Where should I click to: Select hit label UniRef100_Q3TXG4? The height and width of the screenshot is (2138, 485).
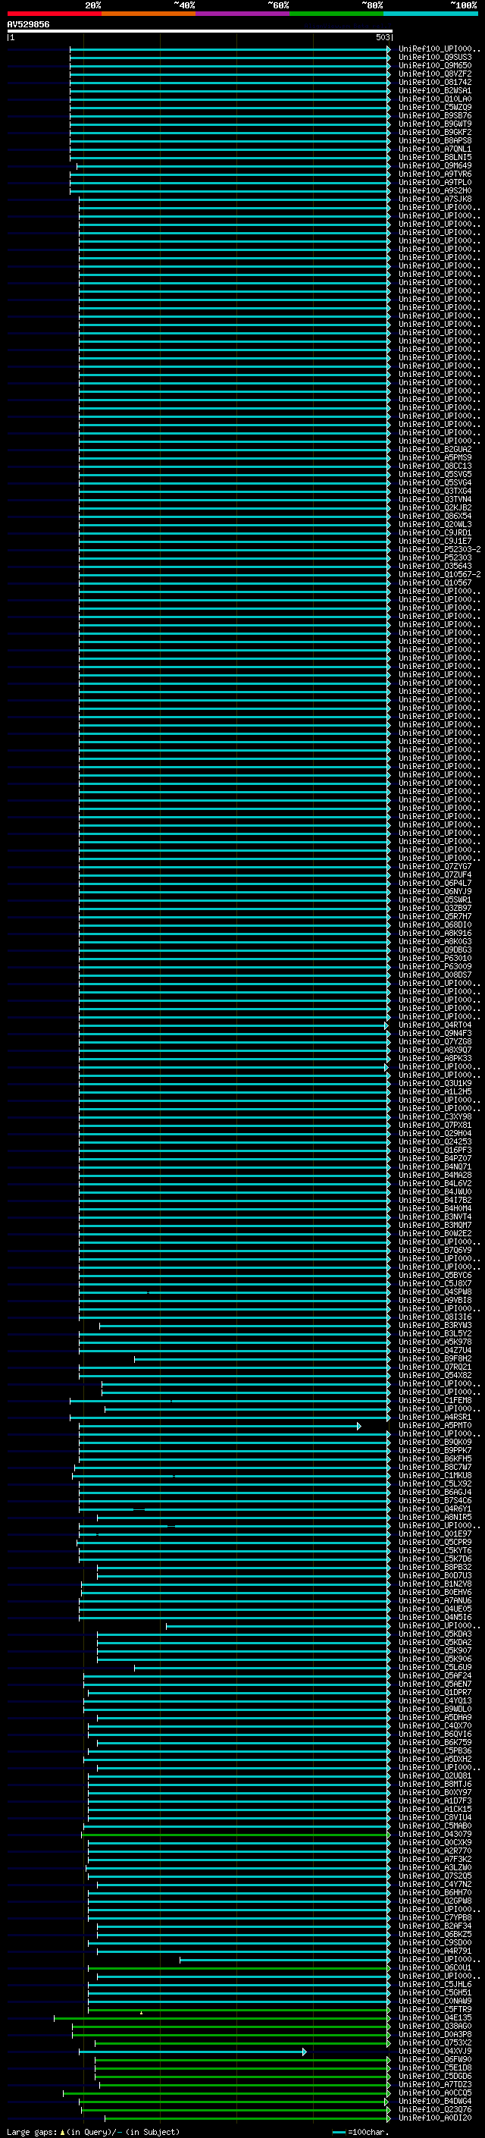434,491
